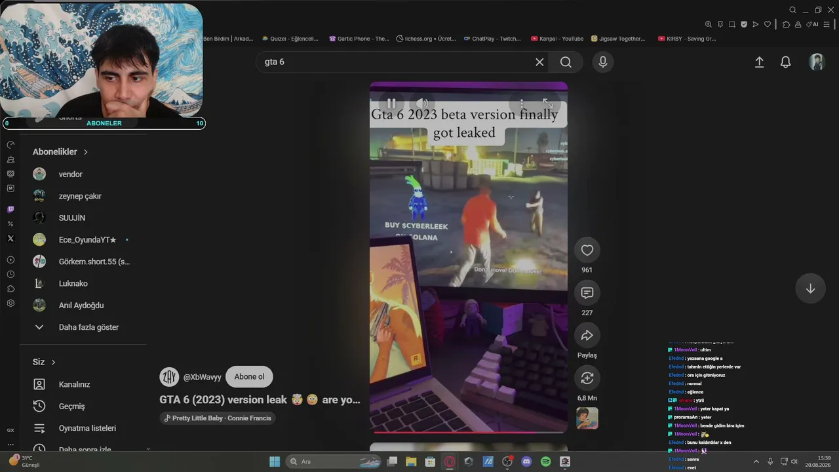
Task: Open the Jigsaw Together bookmark
Action: pos(618,39)
